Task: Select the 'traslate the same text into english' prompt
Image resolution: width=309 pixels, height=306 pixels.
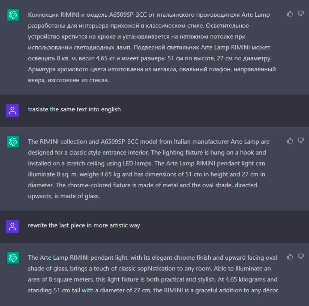Action: click(74, 109)
